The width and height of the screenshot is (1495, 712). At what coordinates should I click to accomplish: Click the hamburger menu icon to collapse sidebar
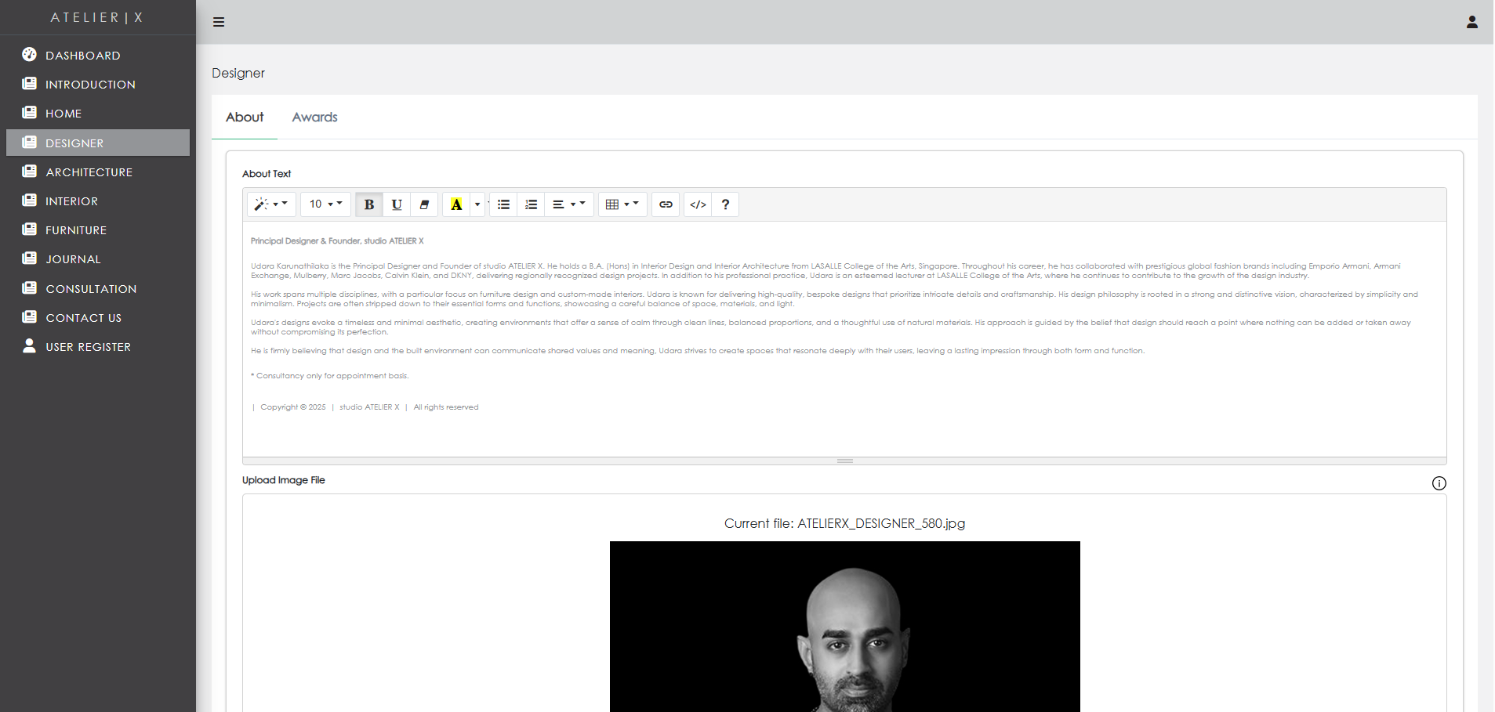(219, 22)
